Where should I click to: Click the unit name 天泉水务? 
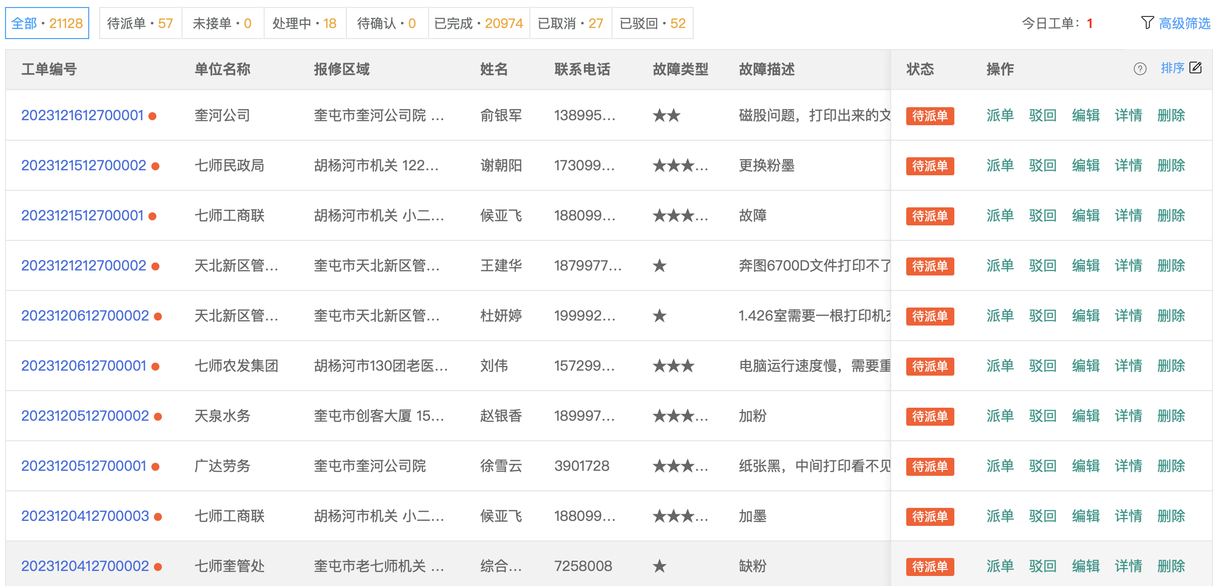coord(222,416)
